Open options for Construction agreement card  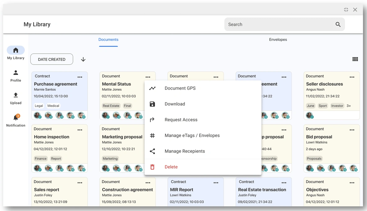click(148, 183)
